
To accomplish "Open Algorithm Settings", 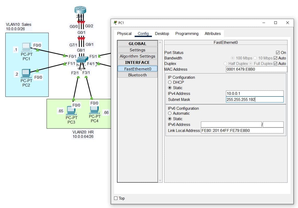I will pos(138,56).
